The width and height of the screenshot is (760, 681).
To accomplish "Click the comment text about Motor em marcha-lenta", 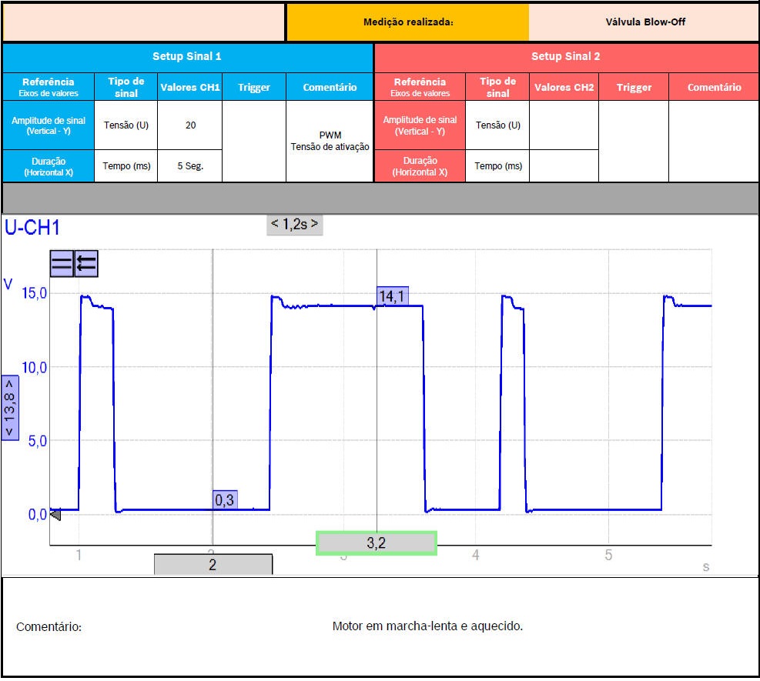I will 427,626.
